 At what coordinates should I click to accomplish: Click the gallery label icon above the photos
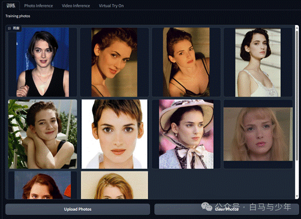tap(9, 28)
